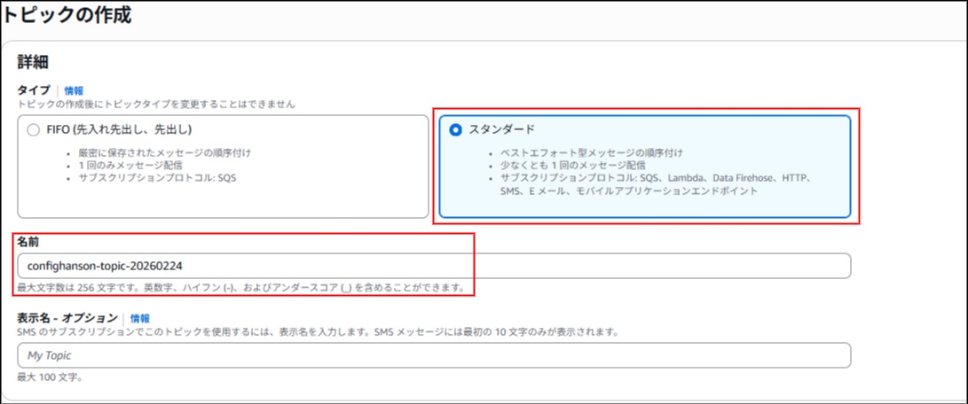Click the 最大文字数は 256 文字です helper text
This screenshot has height=404, width=968.
[240, 287]
